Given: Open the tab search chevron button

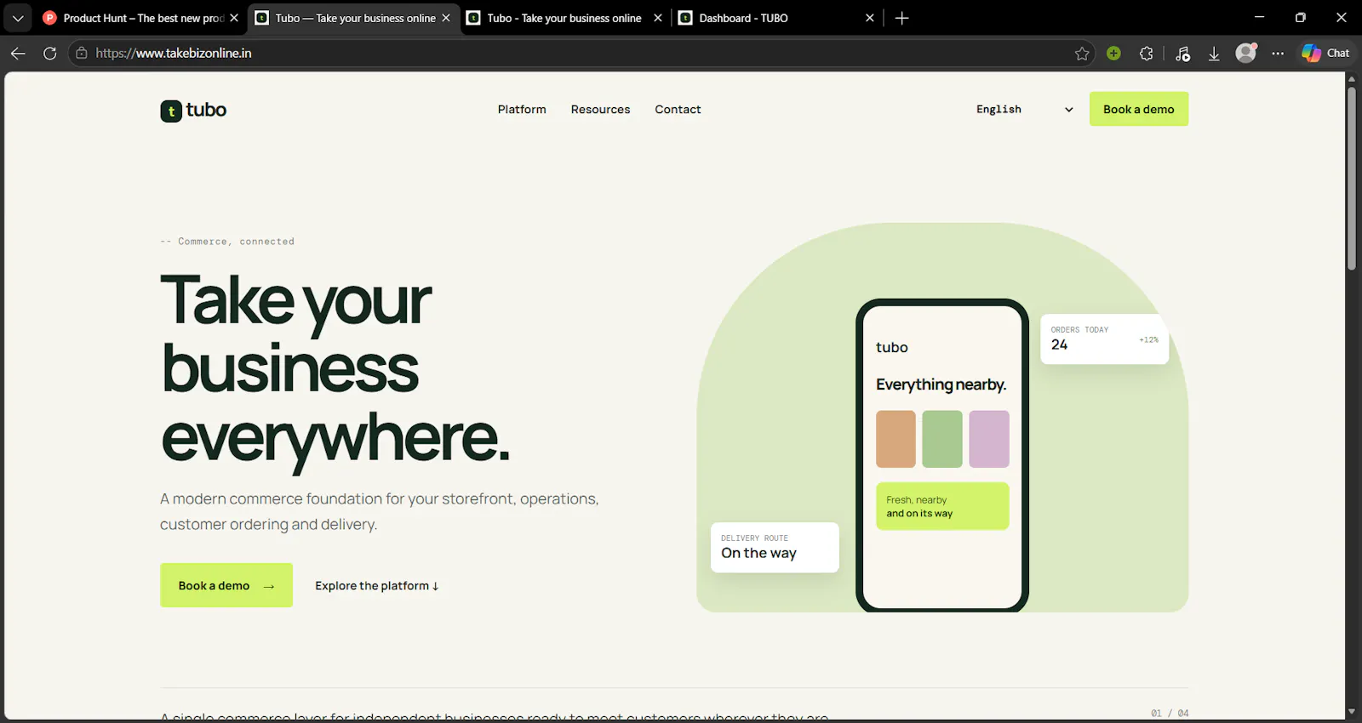Looking at the screenshot, I should [18, 18].
